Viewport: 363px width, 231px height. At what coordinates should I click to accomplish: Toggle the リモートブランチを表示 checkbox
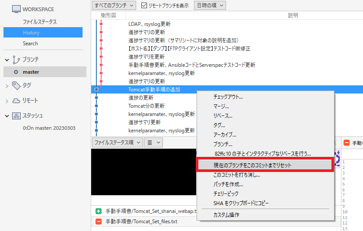[x=144, y=5]
